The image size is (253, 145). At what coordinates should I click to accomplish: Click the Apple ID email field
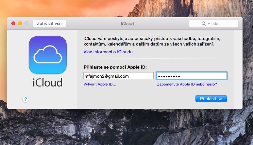[x=118, y=76]
